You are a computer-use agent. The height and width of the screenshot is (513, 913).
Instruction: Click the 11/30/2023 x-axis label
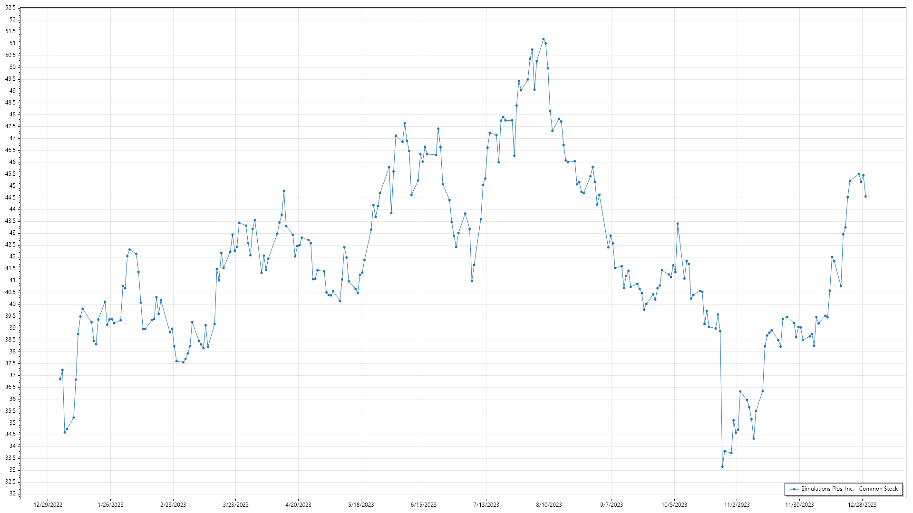pos(799,505)
